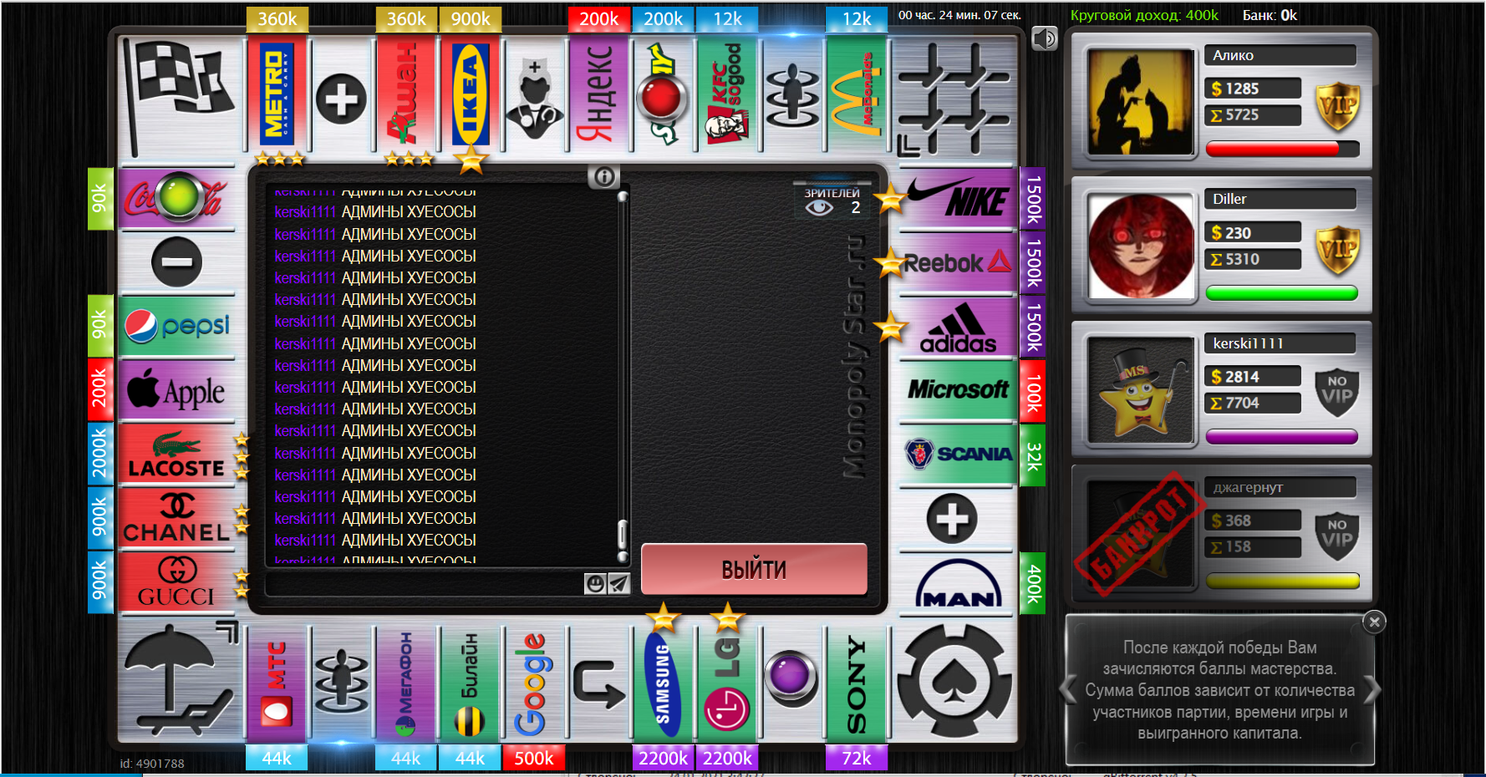Click the IKEA property cell

tap(471, 94)
